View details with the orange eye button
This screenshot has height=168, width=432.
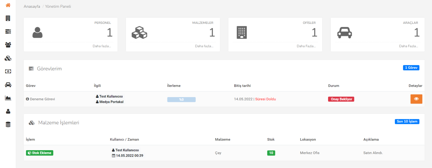[x=416, y=99]
